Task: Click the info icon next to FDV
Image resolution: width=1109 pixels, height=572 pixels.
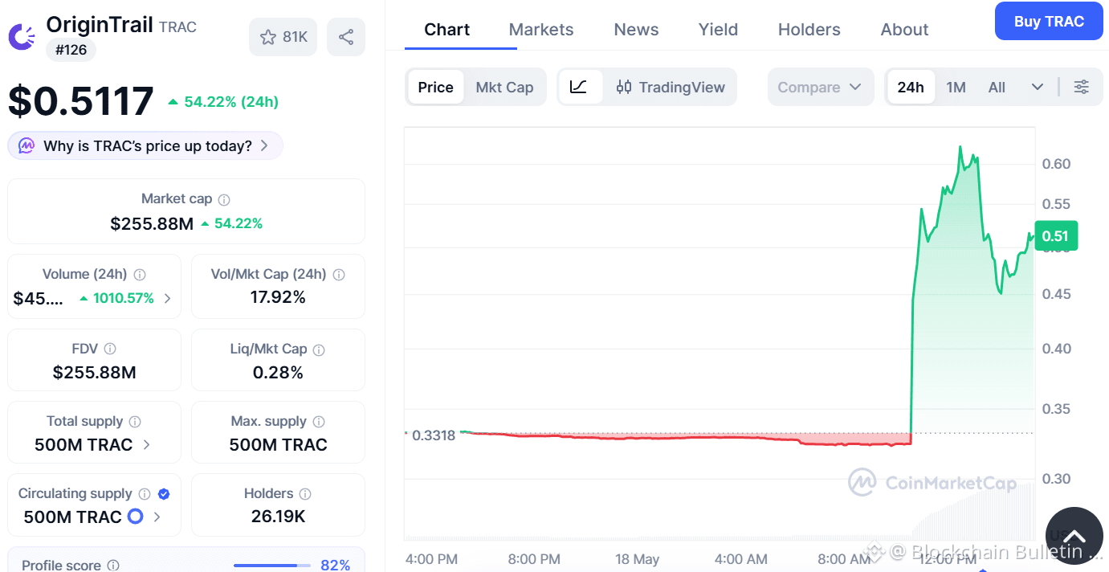Action: 110,349
